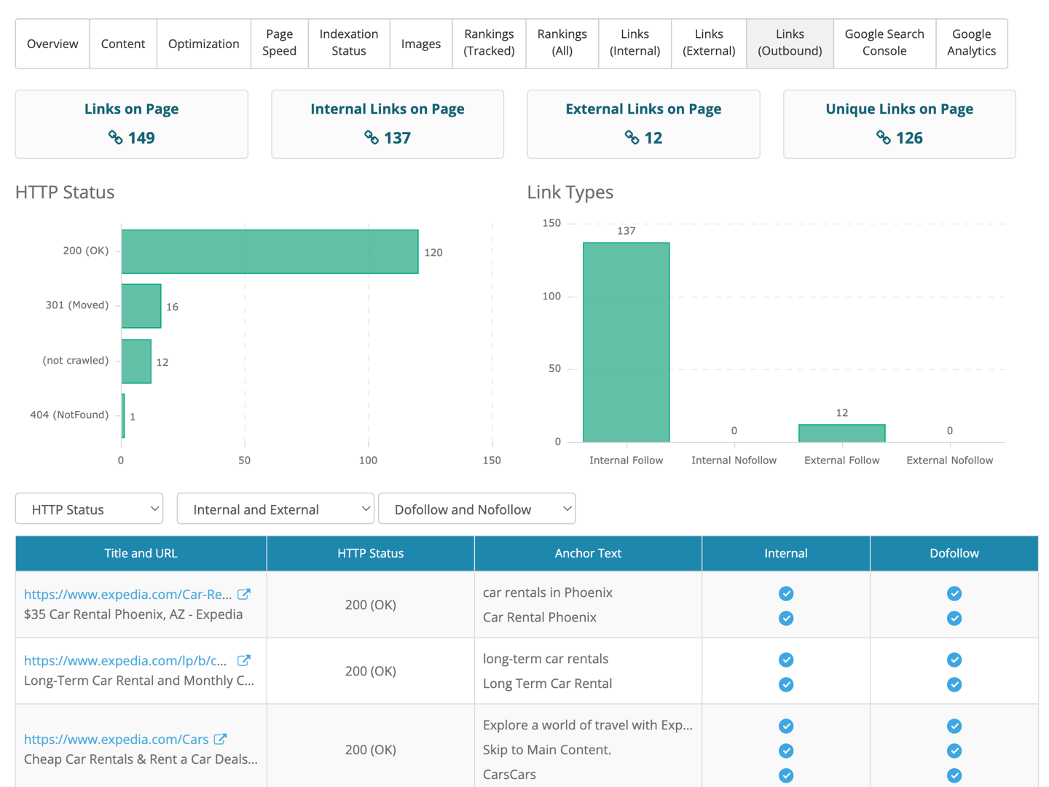The image size is (1049, 787).
Task: Toggle Internal check for 'Long Term Car Rental'
Action: (786, 684)
